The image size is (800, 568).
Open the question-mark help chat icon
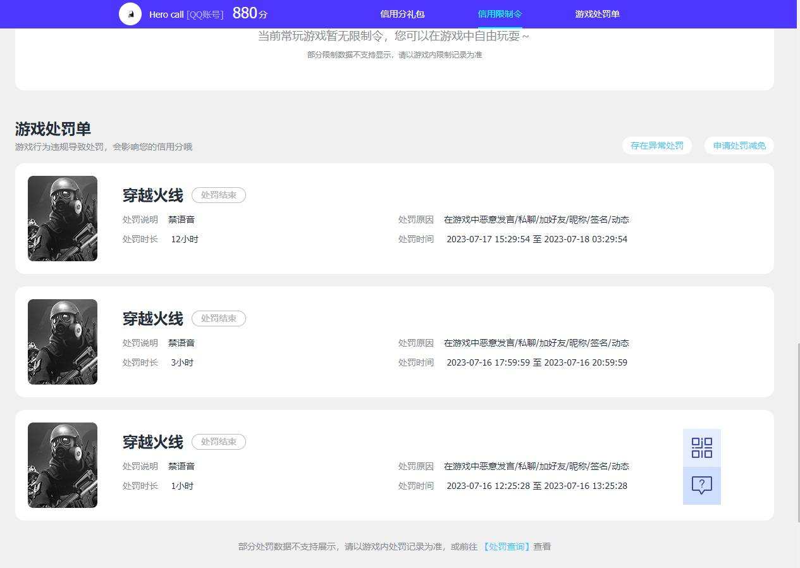[x=702, y=486]
